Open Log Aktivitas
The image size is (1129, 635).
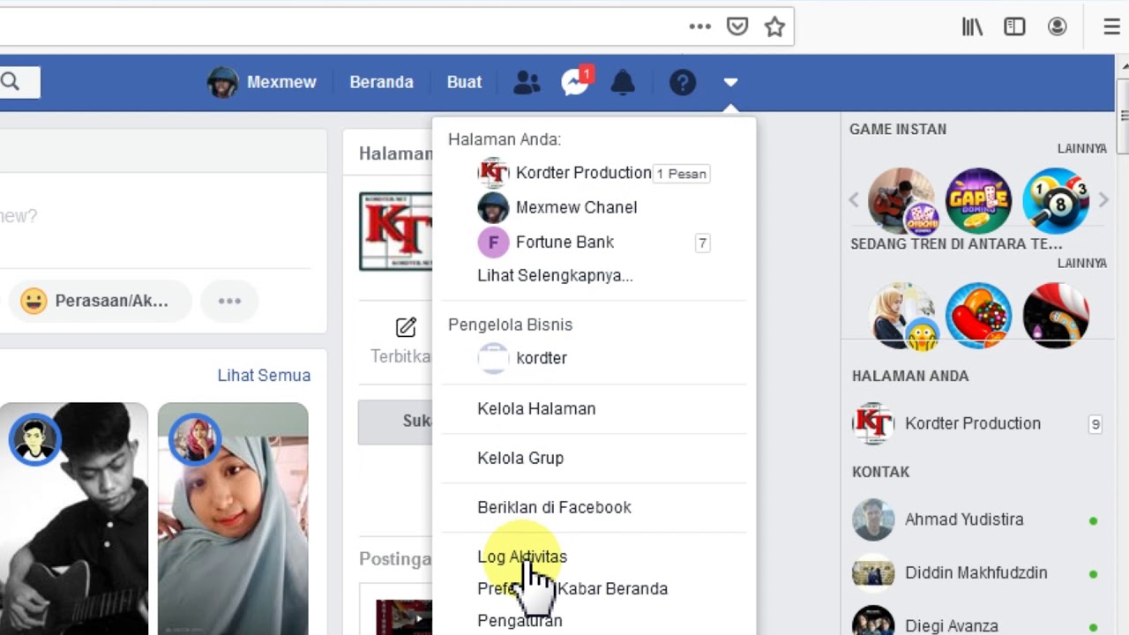[x=522, y=557]
